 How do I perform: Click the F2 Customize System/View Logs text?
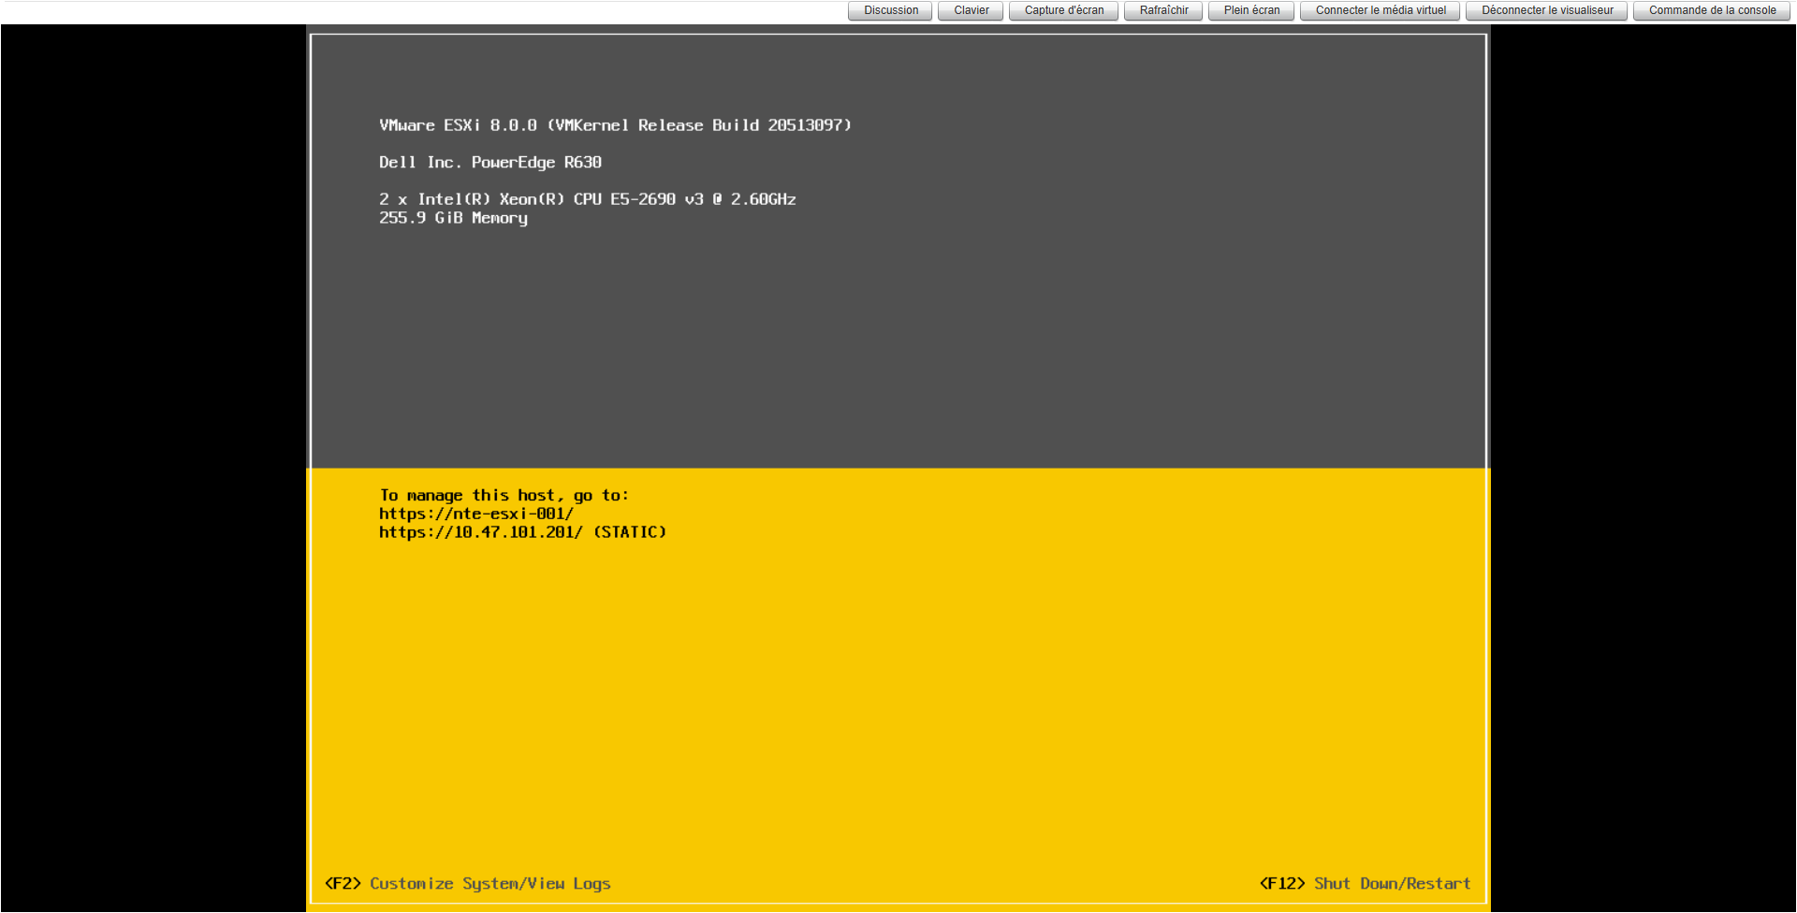point(467,884)
